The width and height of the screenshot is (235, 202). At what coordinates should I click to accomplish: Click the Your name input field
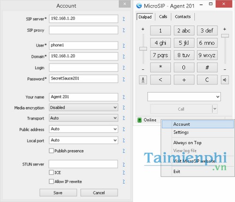pos(84,97)
